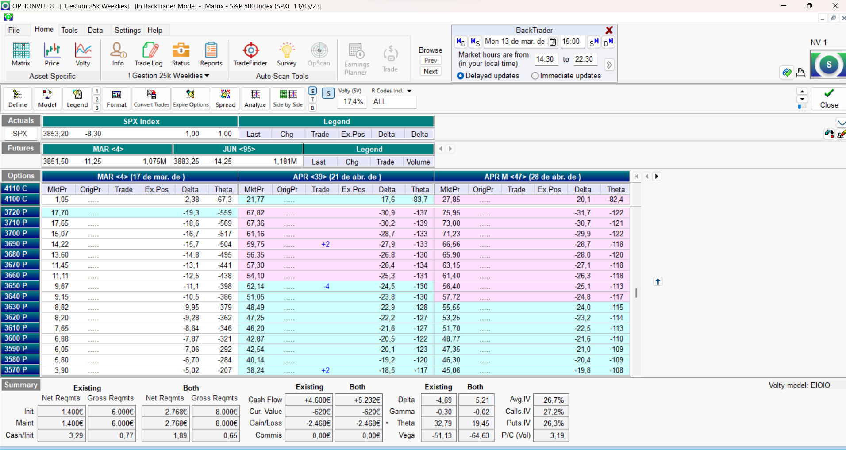
Task: Open the Model settings
Action: click(47, 98)
